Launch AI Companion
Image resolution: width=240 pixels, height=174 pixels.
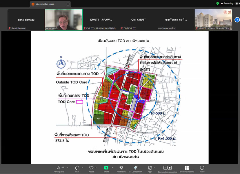tap(135, 168)
